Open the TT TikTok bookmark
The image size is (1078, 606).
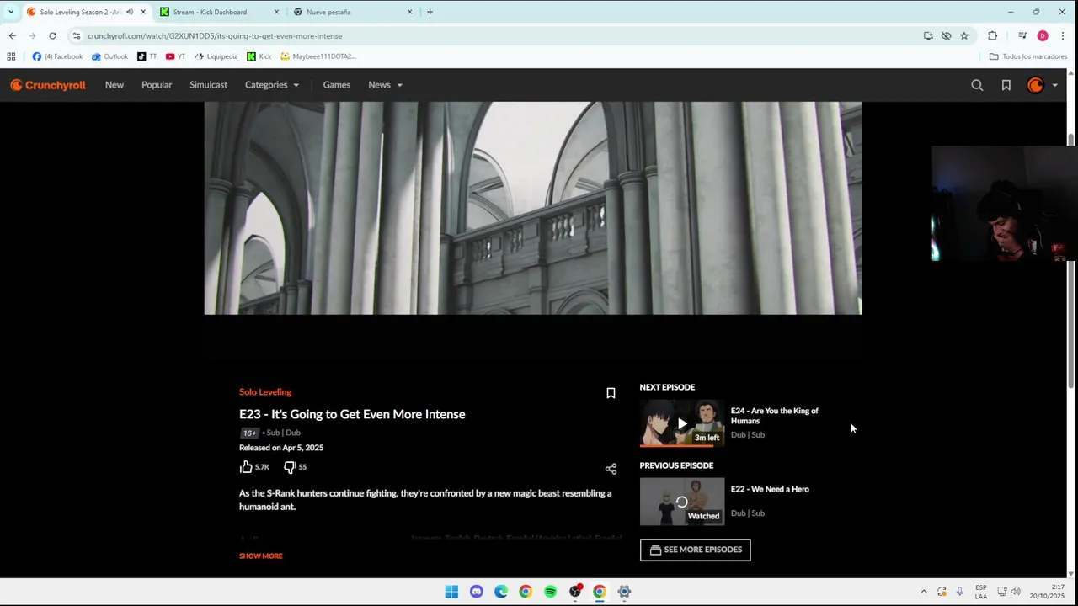pyautogui.click(x=147, y=56)
